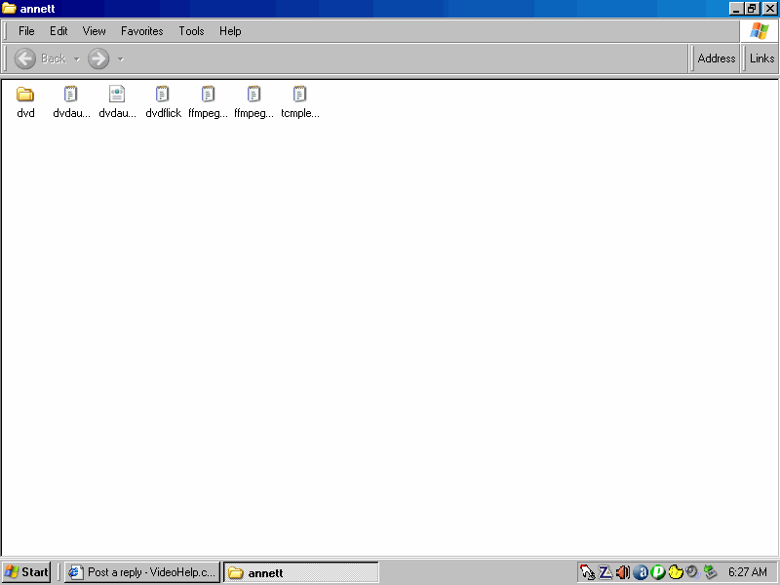This screenshot has height=585, width=780.
Task: Click the Address toolbar label
Action: tap(717, 58)
